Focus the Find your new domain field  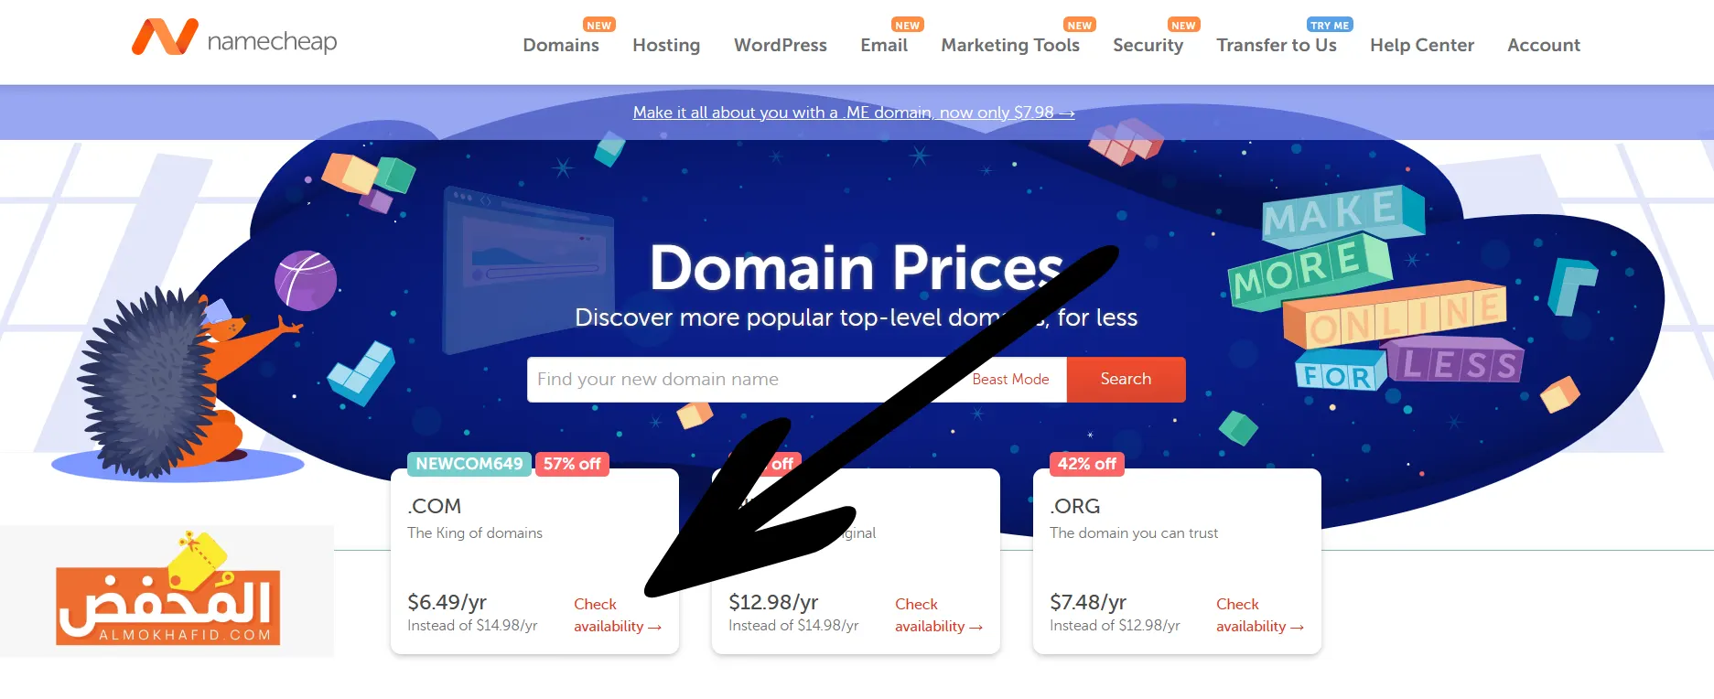(746, 379)
